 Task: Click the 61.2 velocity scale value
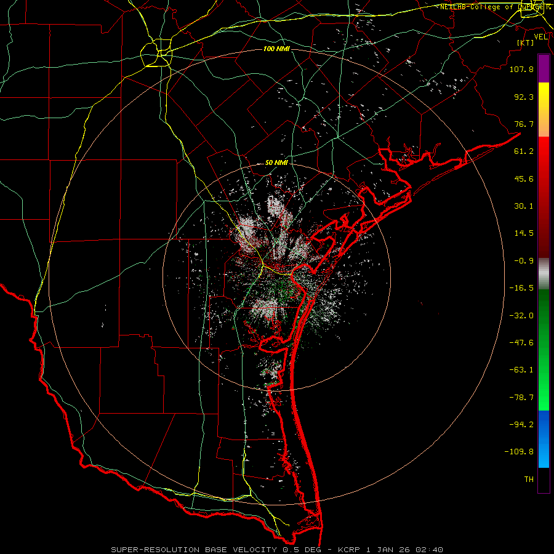524,151
